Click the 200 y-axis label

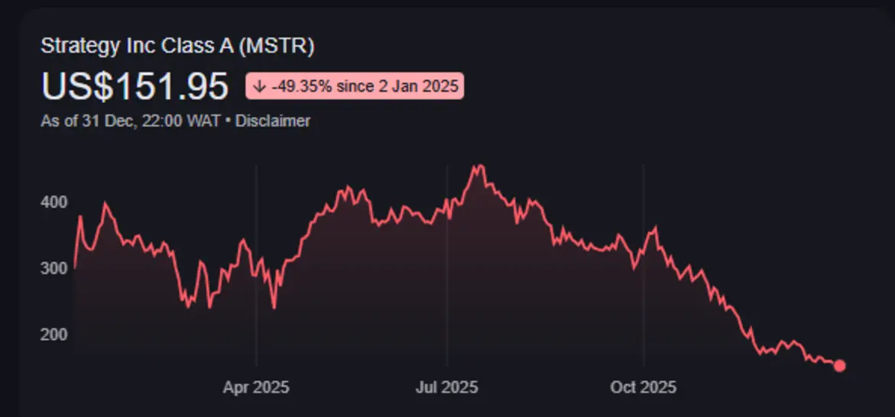54,334
